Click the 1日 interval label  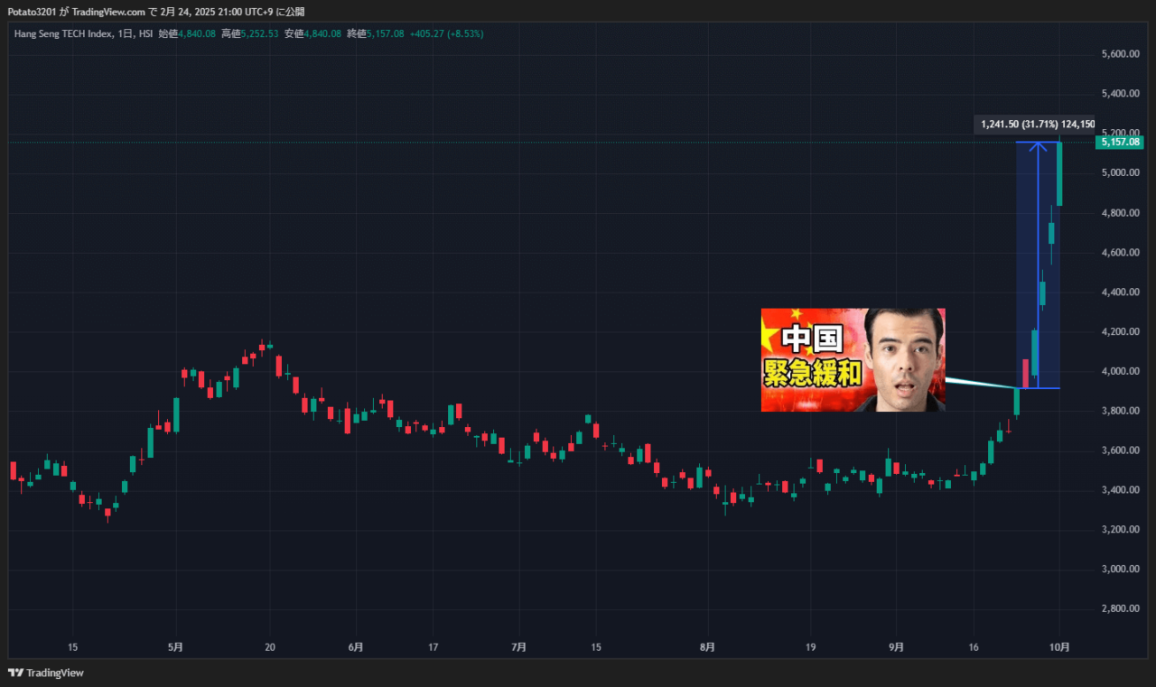pyautogui.click(x=126, y=33)
